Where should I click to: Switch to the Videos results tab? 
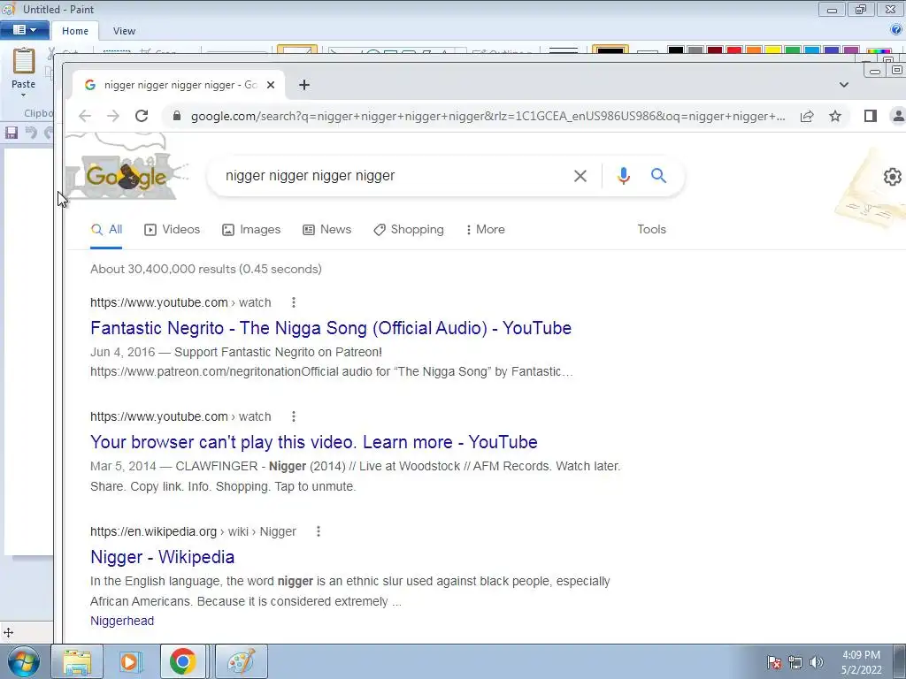pos(173,230)
